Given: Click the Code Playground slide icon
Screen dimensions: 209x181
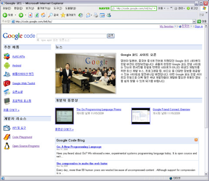Looking at the screenshot, I should pos(7,137).
